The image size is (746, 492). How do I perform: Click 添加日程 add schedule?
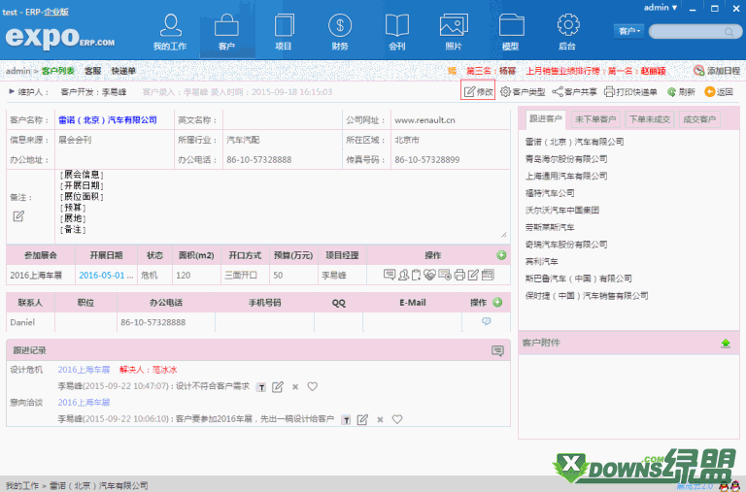[717, 71]
